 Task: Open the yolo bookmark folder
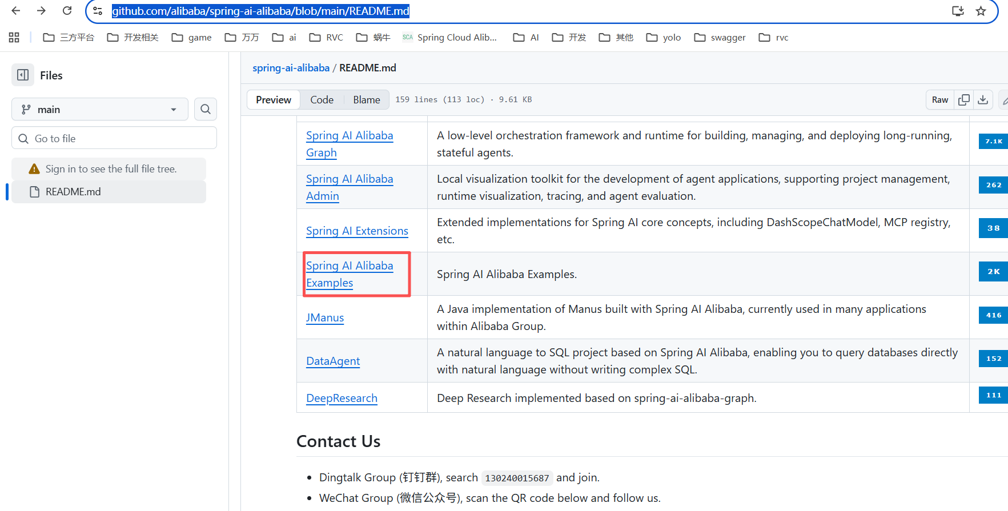(664, 38)
